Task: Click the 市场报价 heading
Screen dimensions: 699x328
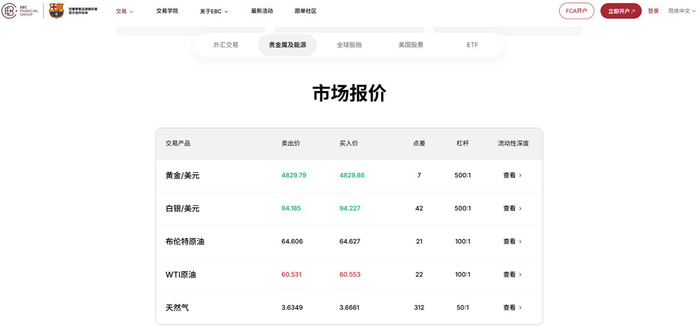Action: [349, 93]
